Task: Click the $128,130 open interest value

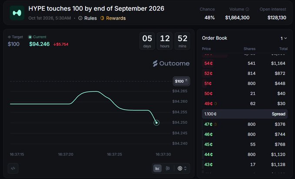Action: point(277,18)
